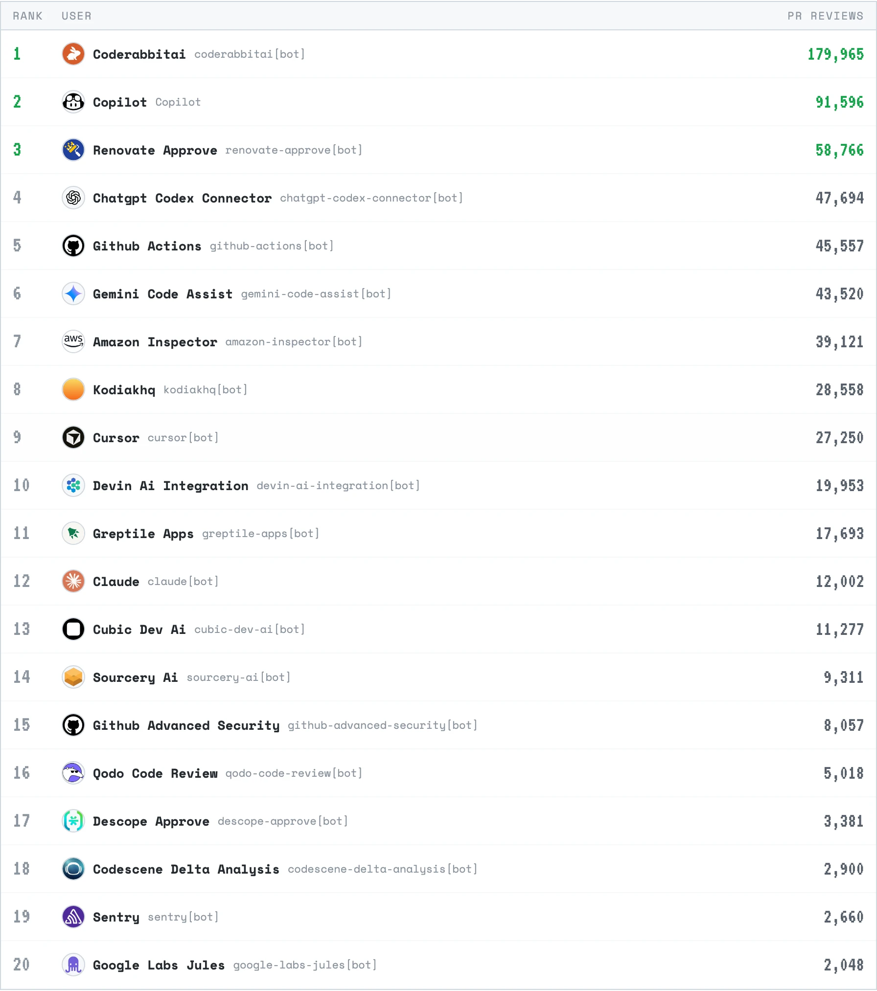
Task: Click the Github Actions octocat avatar
Action: pyautogui.click(x=73, y=246)
